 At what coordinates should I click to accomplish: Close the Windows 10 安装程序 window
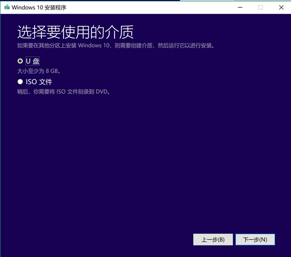pyautogui.click(x=282, y=7)
